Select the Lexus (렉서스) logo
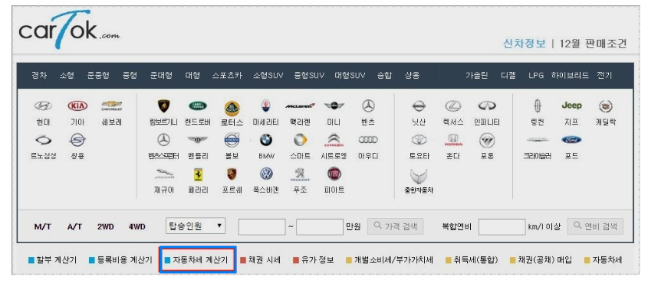Screen dimensions: 648x286 point(453,106)
